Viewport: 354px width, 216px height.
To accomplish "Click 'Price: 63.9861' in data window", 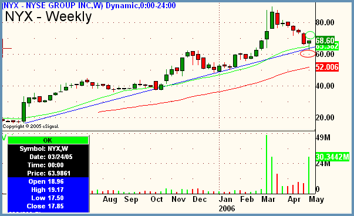I will tap(49, 173).
